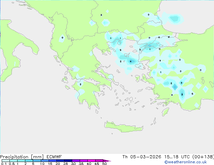Viewport: 214px width, 165px height.
Task: Click the '0.5' legend scale label
Action: 11,164
